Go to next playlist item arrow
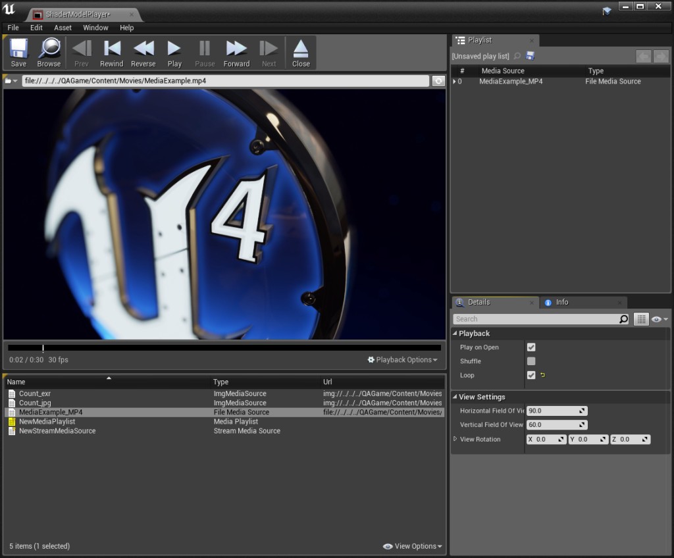 (x=661, y=57)
